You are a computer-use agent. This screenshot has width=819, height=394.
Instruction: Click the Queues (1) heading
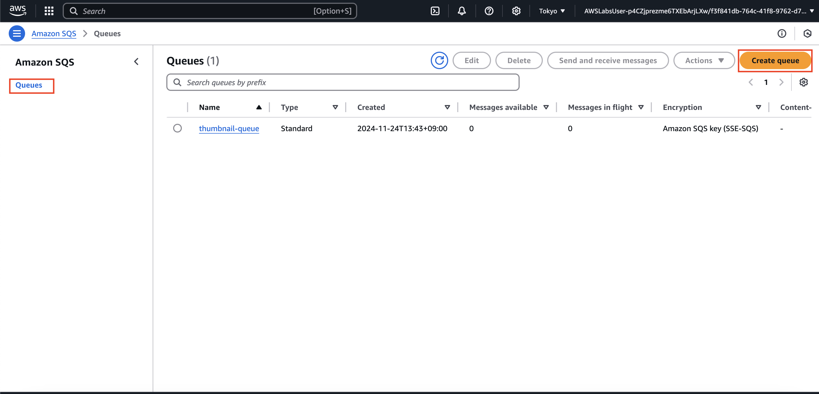coord(193,61)
